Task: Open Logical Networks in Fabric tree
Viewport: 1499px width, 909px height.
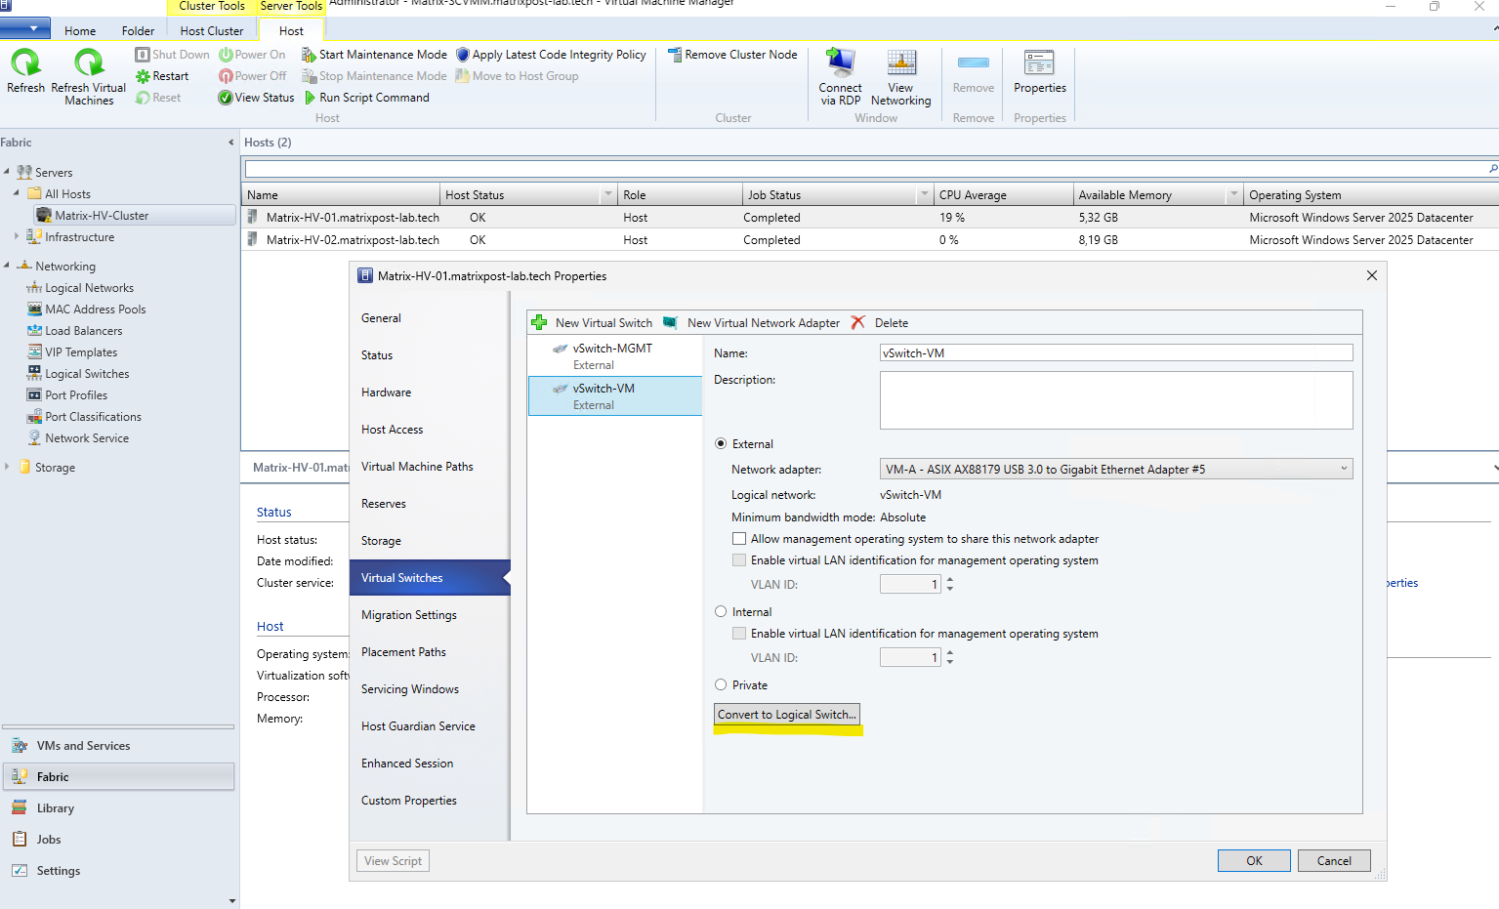Action: click(89, 288)
